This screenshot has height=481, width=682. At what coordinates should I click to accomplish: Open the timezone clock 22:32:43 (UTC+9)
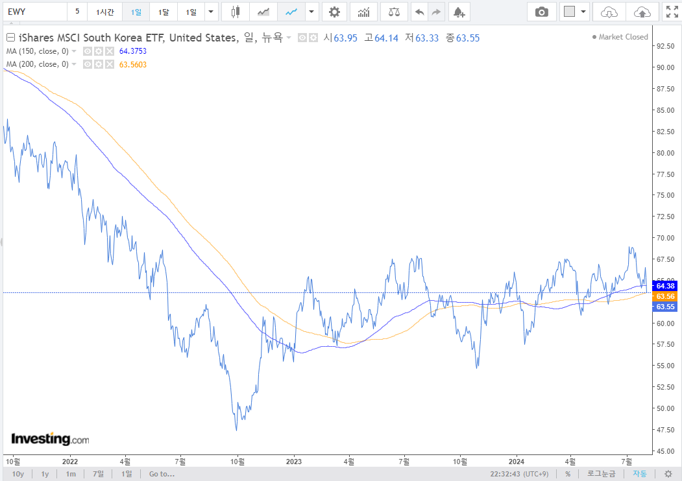tap(519, 474)
